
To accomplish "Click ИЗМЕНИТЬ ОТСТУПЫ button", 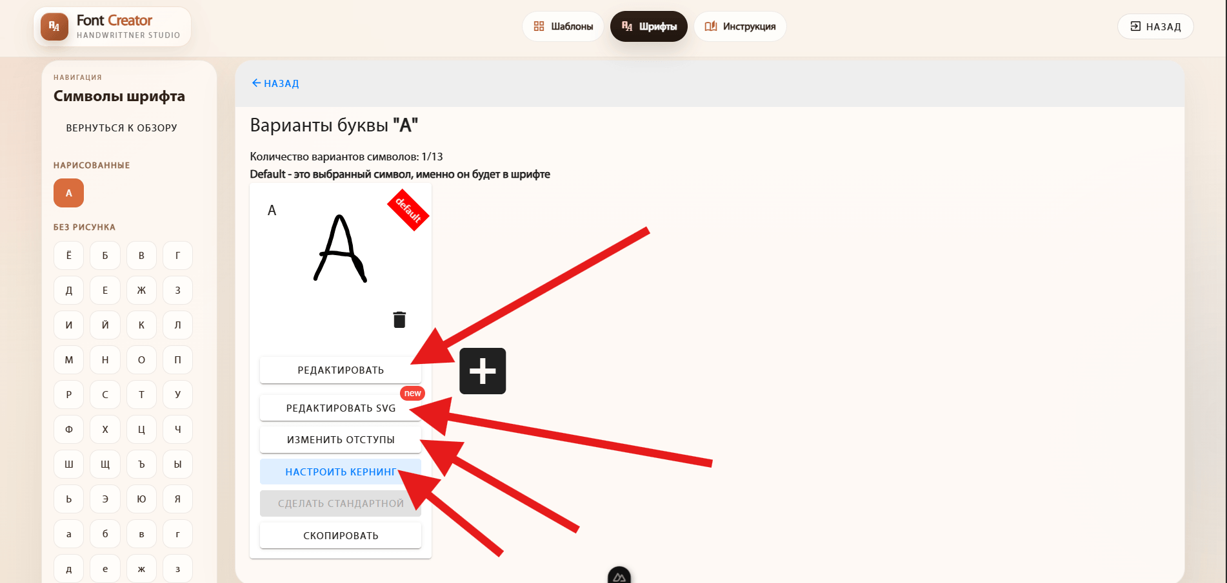I will (x=341, y=439).
